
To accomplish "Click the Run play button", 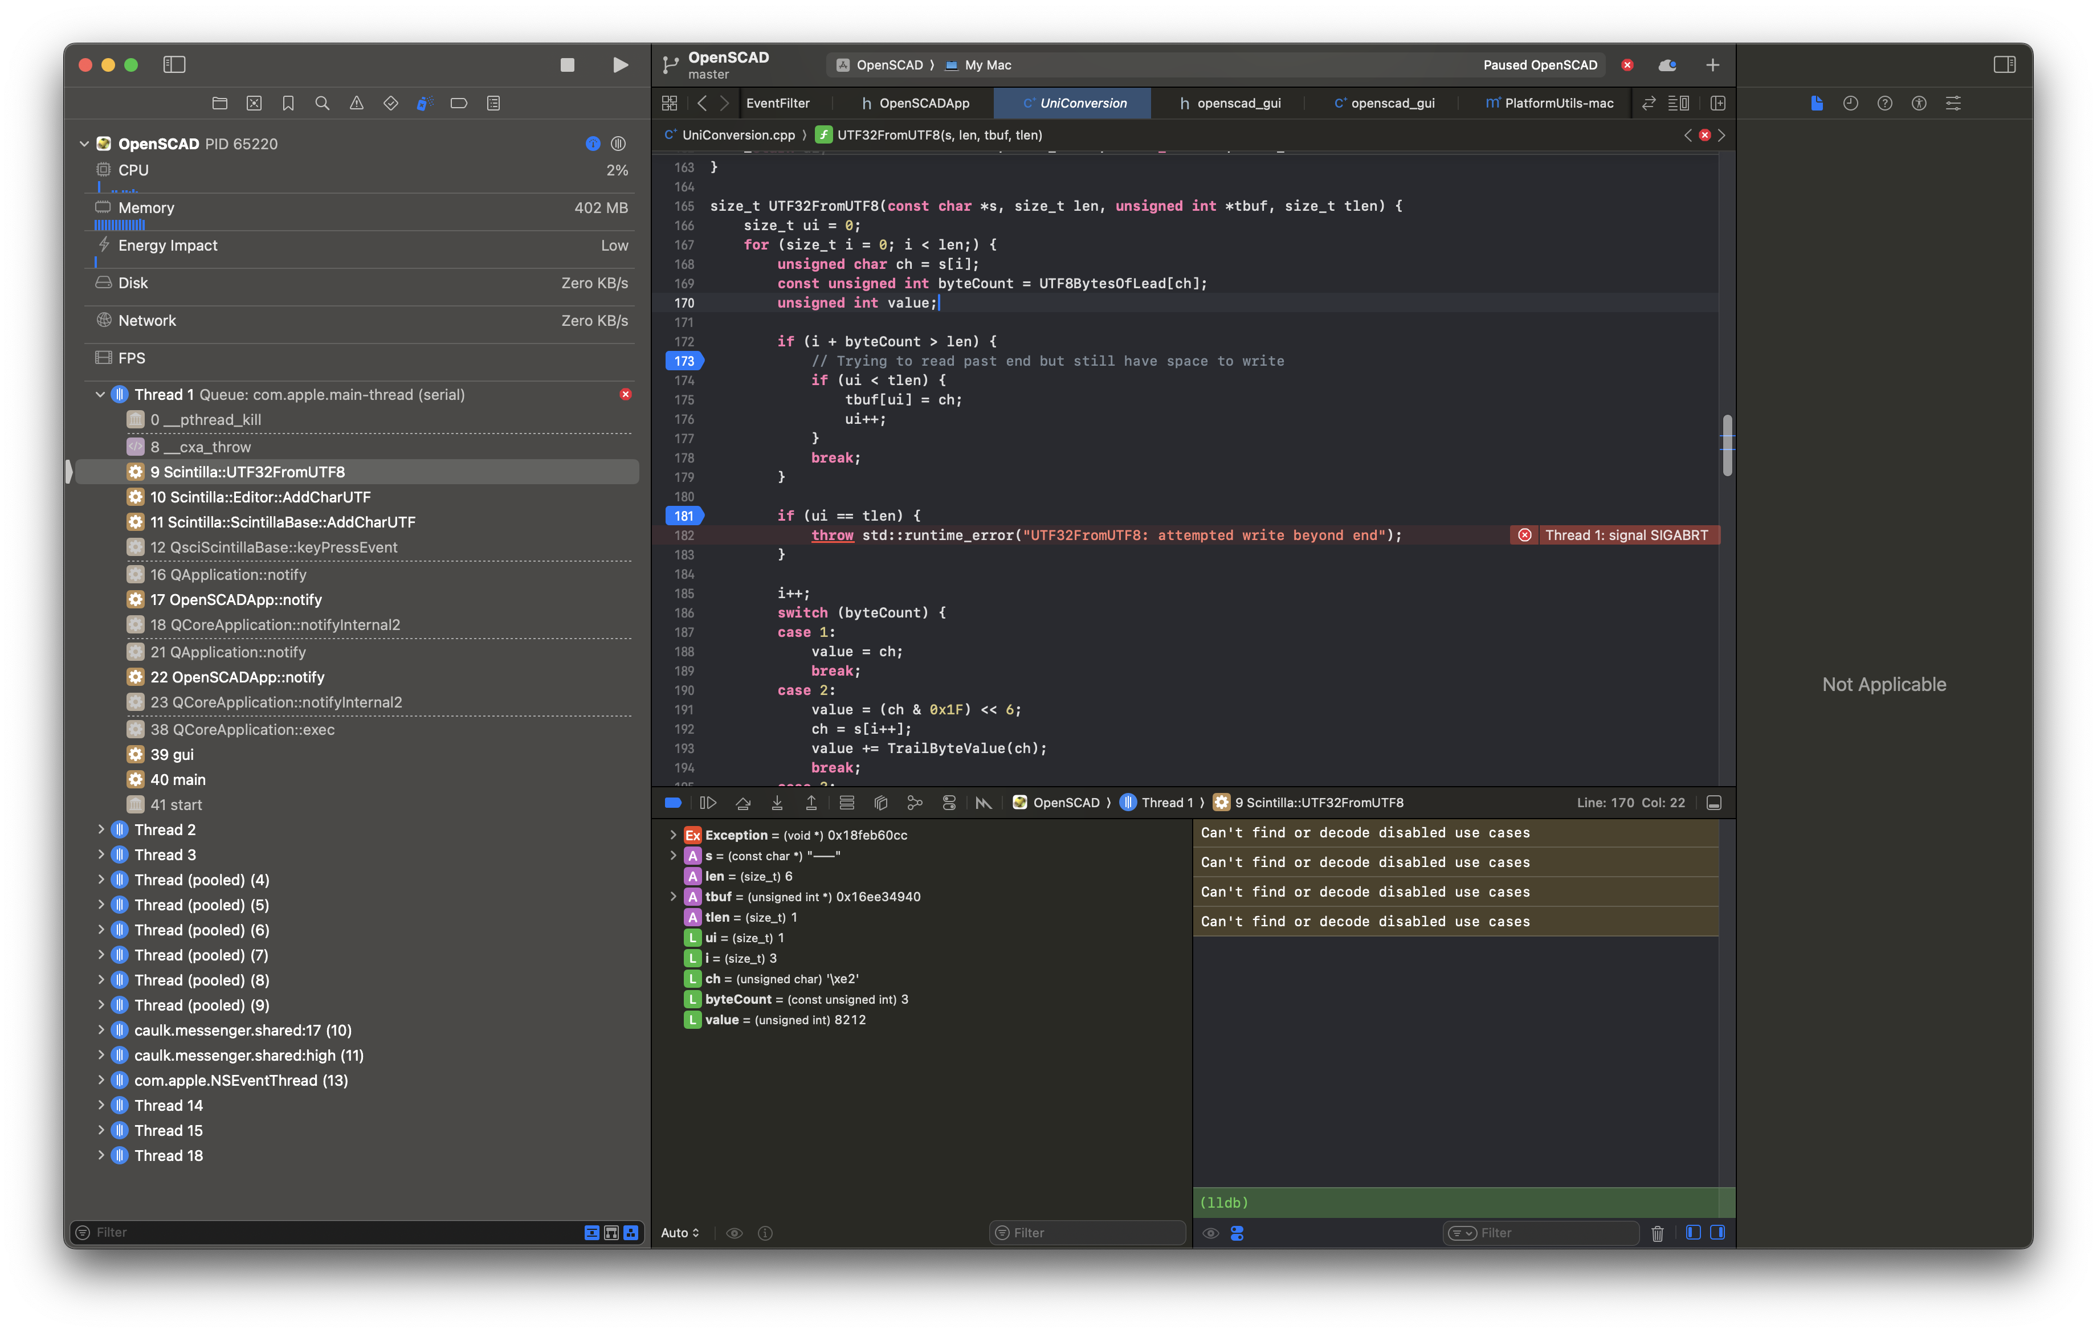I will pyautogui.click(x=620, y=64).
